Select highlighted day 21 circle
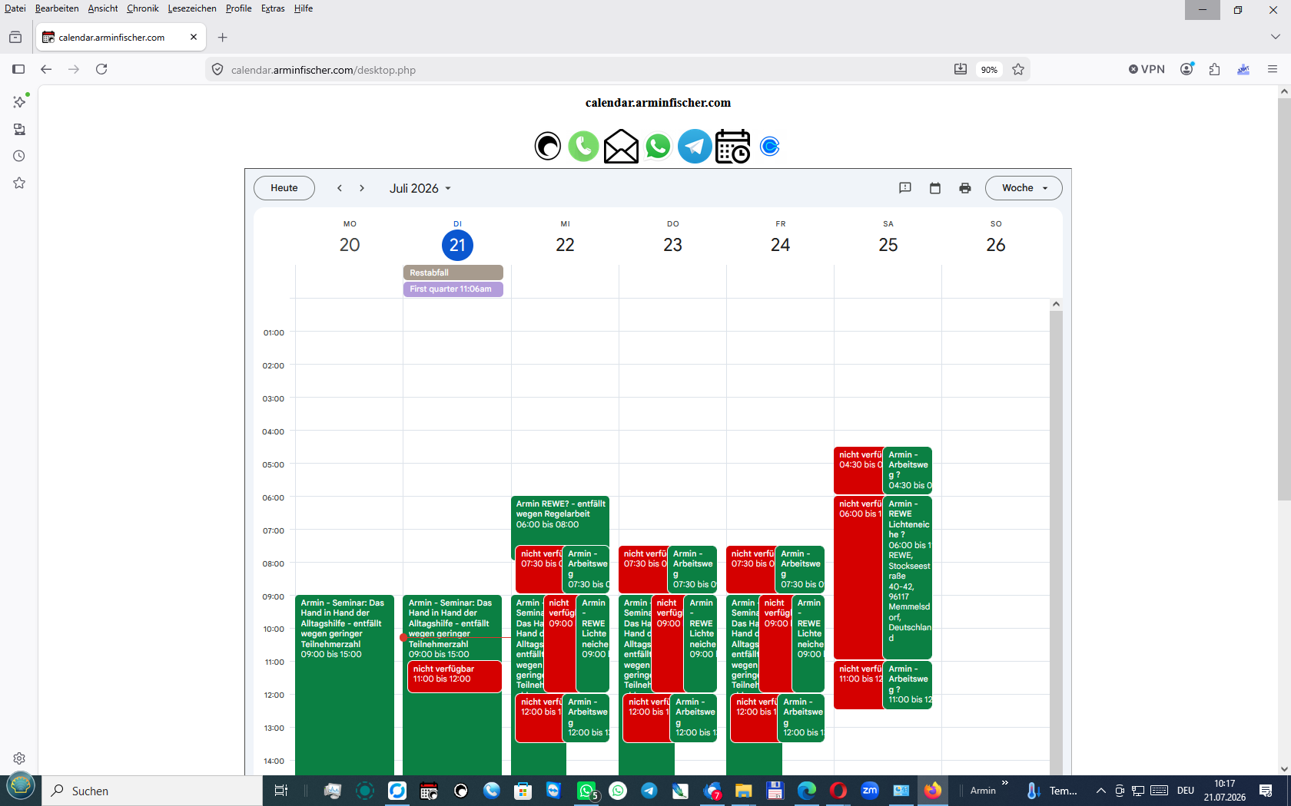Viewport: 1291px width, 806px height. tap(457, 246)
